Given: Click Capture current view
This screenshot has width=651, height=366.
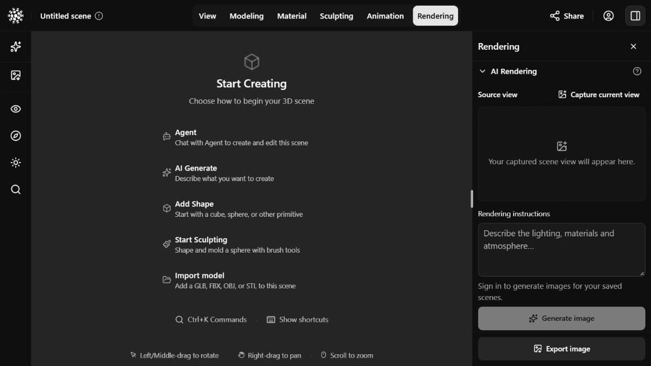Looking at the screenshot, I should pos(598,94).
